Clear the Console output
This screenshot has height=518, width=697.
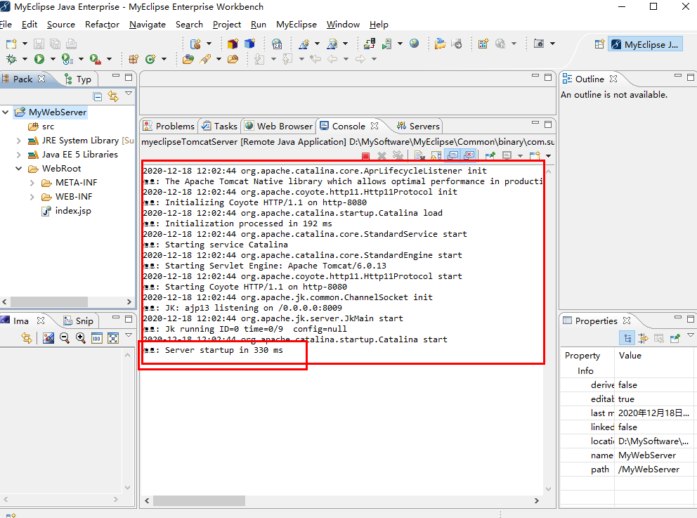tap(419, 155)
